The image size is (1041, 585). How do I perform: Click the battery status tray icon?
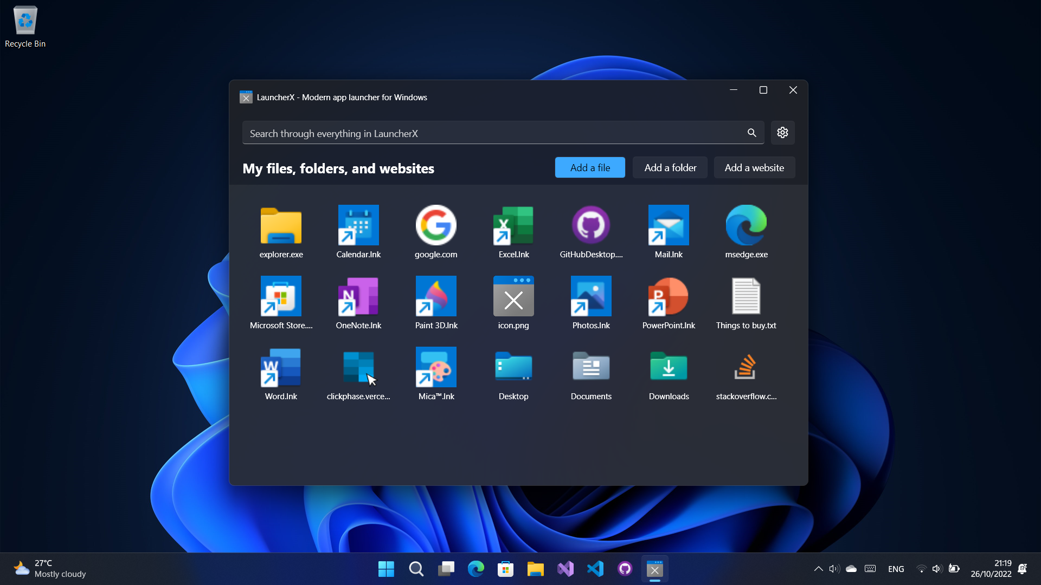[954, 569]
